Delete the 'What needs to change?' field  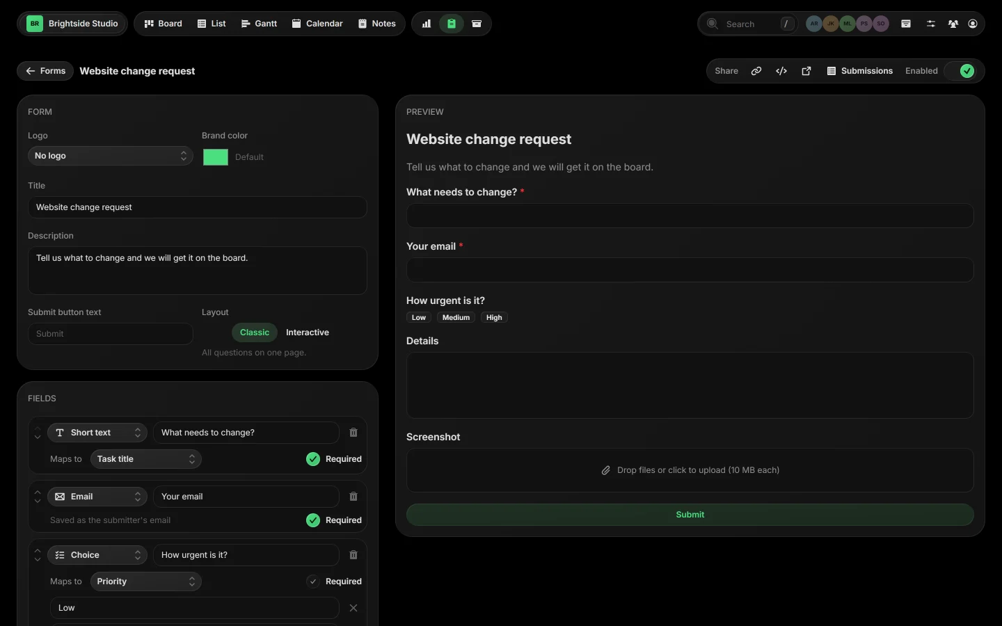[x=353, y=433]
